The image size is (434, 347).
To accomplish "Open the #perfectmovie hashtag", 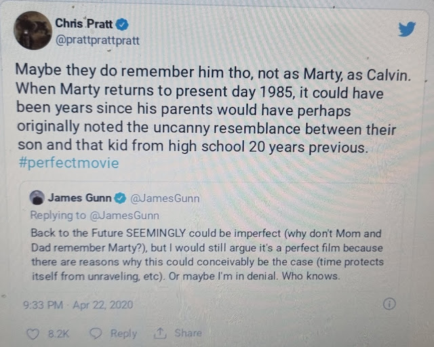I will click(x=68, y=163).
